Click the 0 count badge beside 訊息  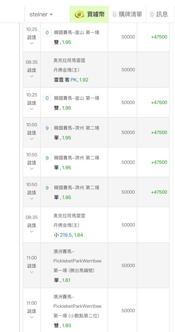[152, 14]
